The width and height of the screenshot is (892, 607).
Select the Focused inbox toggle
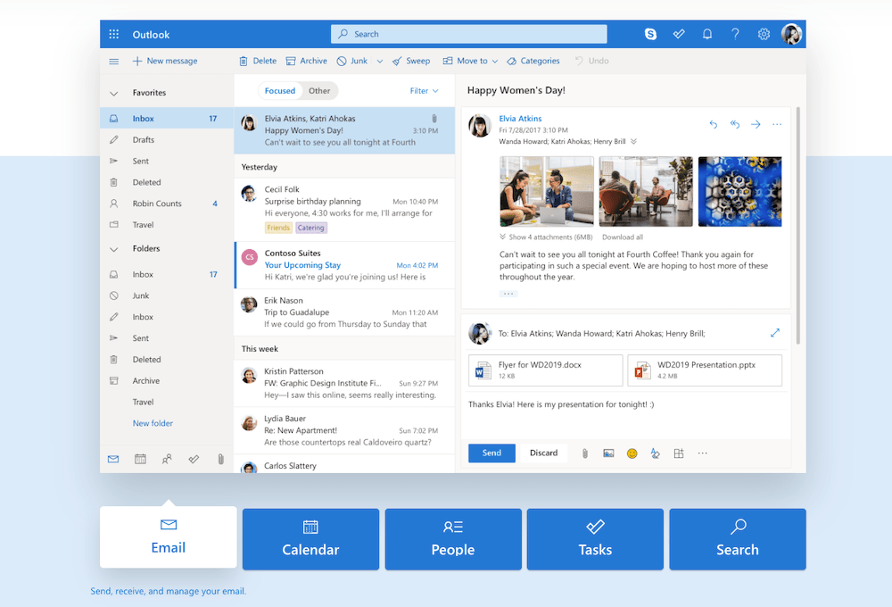pyautogui.click(x=279, y=91)
